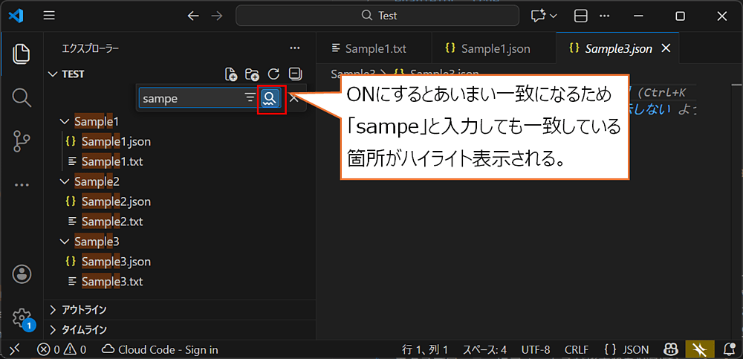Close the Sample3.json tab
The width and height of the screenshot is (743, 359).
coord(665,48)
